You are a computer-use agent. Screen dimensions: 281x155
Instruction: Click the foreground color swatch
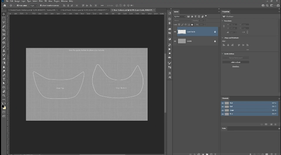3,106
